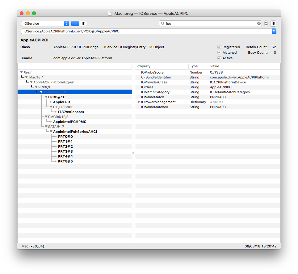Collapse the Root node
This screenshot has width=298, height=274.
point(22,72)
